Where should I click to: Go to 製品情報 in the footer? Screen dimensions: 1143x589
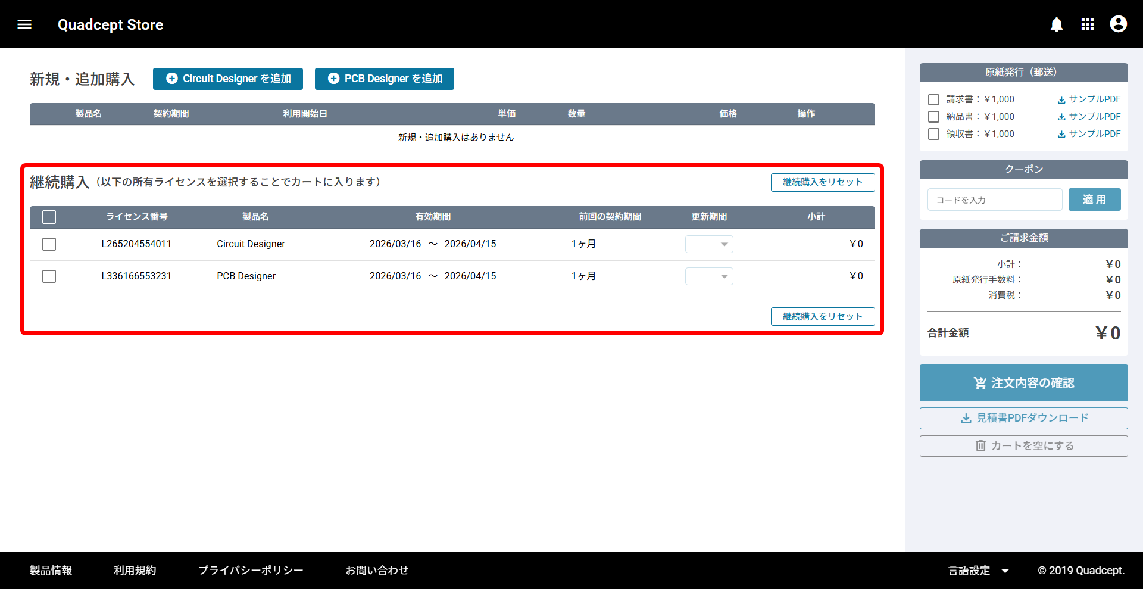[x=51, y=571]
